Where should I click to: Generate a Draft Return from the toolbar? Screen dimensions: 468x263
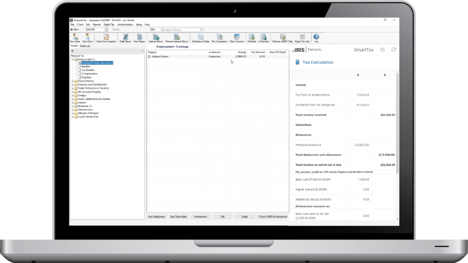click(126, 38)
